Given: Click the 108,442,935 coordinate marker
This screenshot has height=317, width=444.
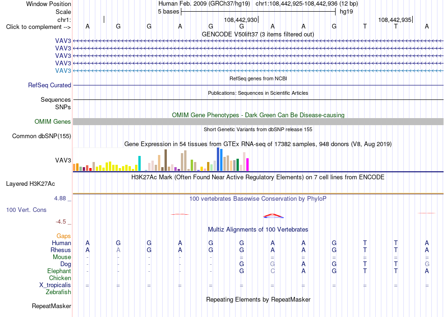Looking at the screenshot, I should (x=395, y=20).
